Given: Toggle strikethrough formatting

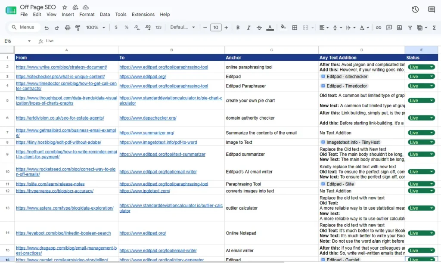Looking at the screenshot, I should pyautogui.click(x=259, y=27).
